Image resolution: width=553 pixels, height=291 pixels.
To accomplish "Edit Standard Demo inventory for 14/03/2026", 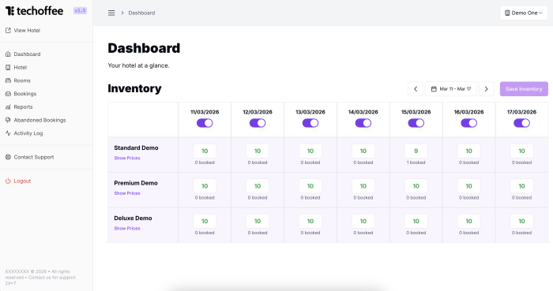I will (363, 151).
